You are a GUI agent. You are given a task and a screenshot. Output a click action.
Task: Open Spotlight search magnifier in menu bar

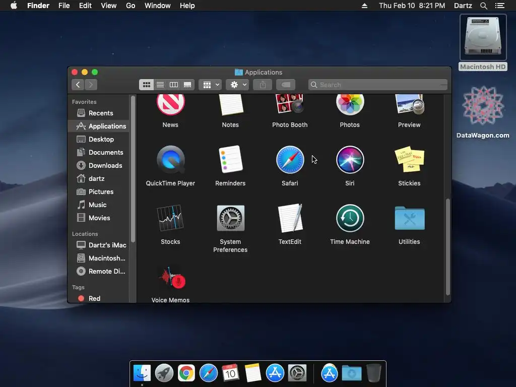click(483, 6)
